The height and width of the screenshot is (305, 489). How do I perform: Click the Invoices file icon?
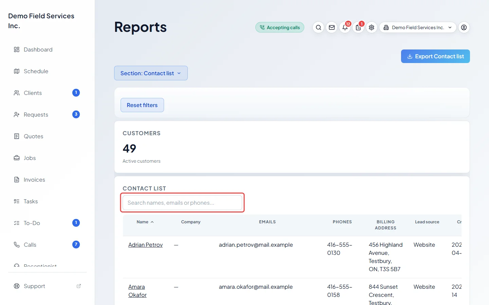(17, 180)
